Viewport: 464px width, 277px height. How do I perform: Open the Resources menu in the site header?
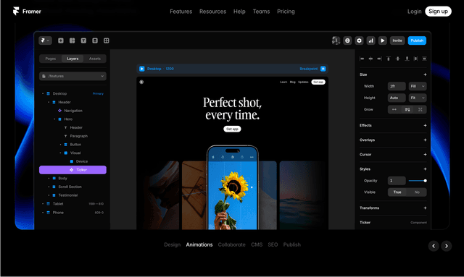coord(212,12)
